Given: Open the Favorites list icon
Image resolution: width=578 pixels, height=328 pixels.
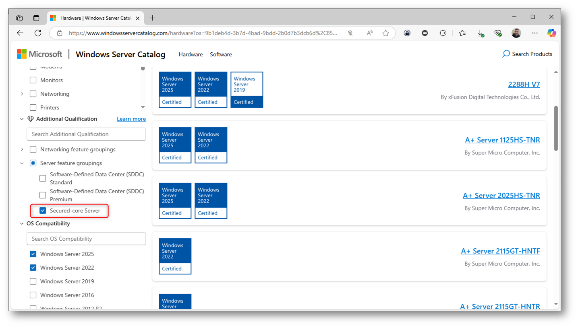Looking at the screenshot, I should point(462,33).
